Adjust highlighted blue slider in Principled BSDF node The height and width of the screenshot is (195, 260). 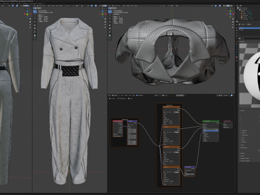(211, 131)
